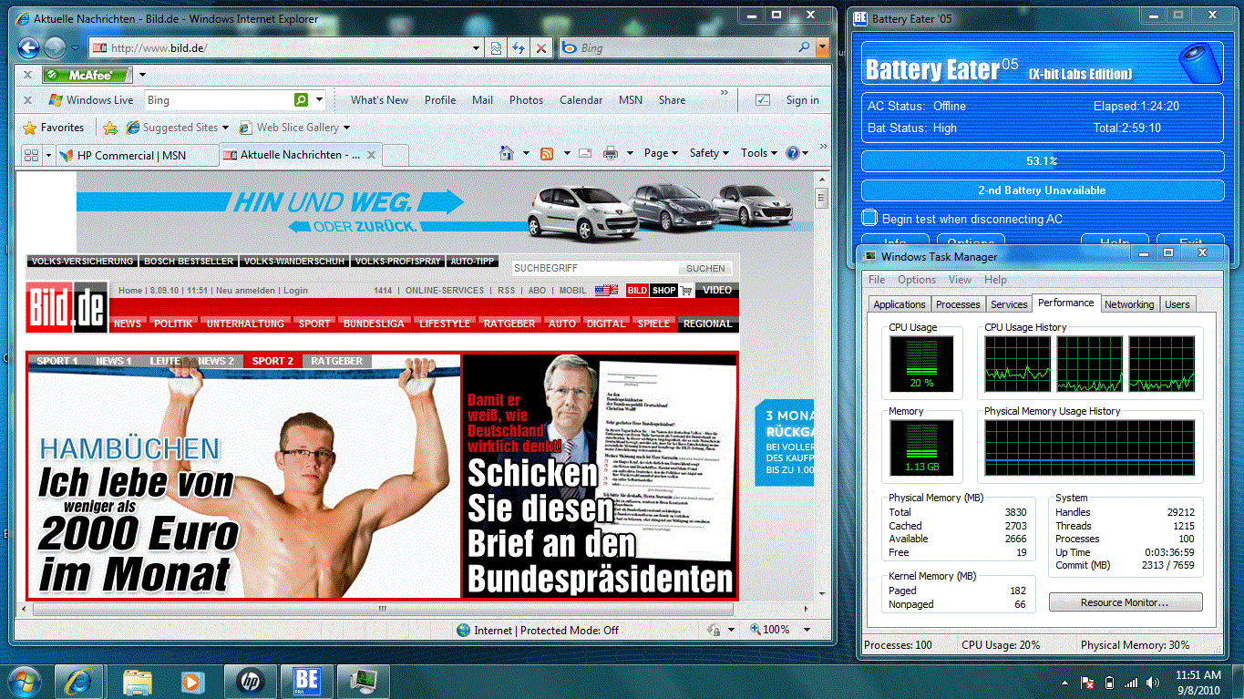Enable Begin test when disconnecting AC

pyautogui.click(x=869, y=219)
